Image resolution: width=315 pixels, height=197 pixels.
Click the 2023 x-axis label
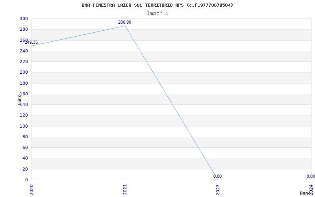218,190
